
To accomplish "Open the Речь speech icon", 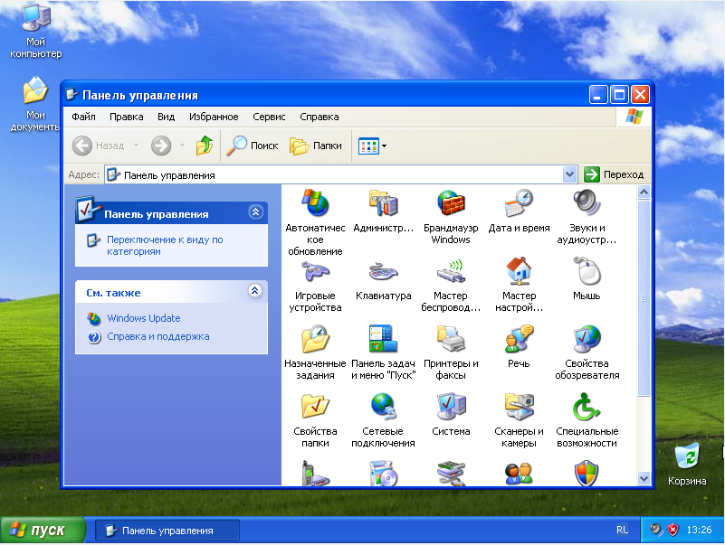I will click(x=519, y=339).
